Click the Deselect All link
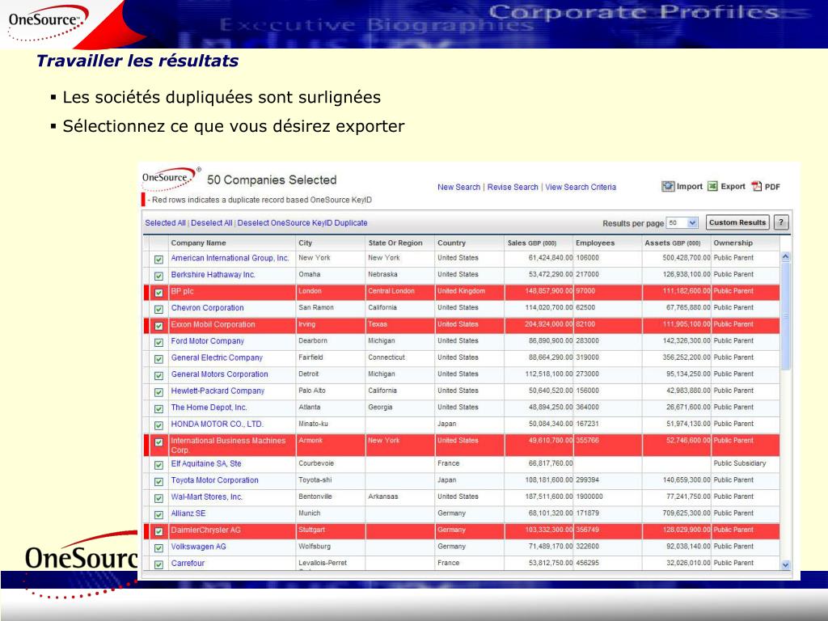The height and width of the screenshot is (621, 828). click(211, 223)
